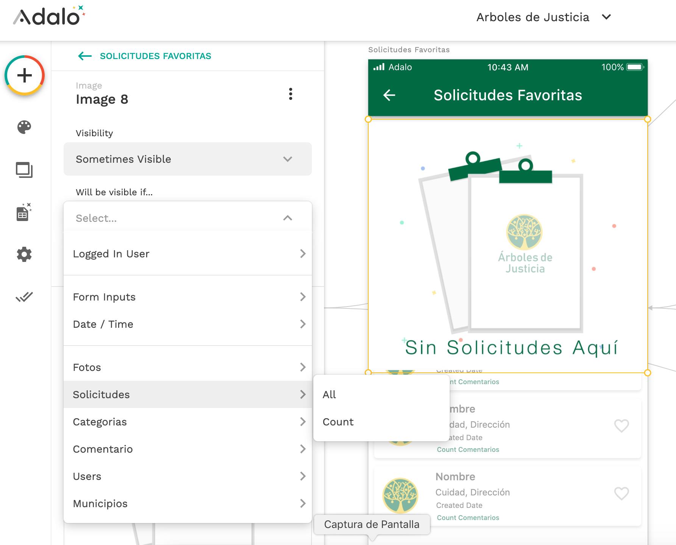The width and height of the screenshot is (676, 545).
Task: Expand the Users collection option
Action: click(x=188, y=476)
